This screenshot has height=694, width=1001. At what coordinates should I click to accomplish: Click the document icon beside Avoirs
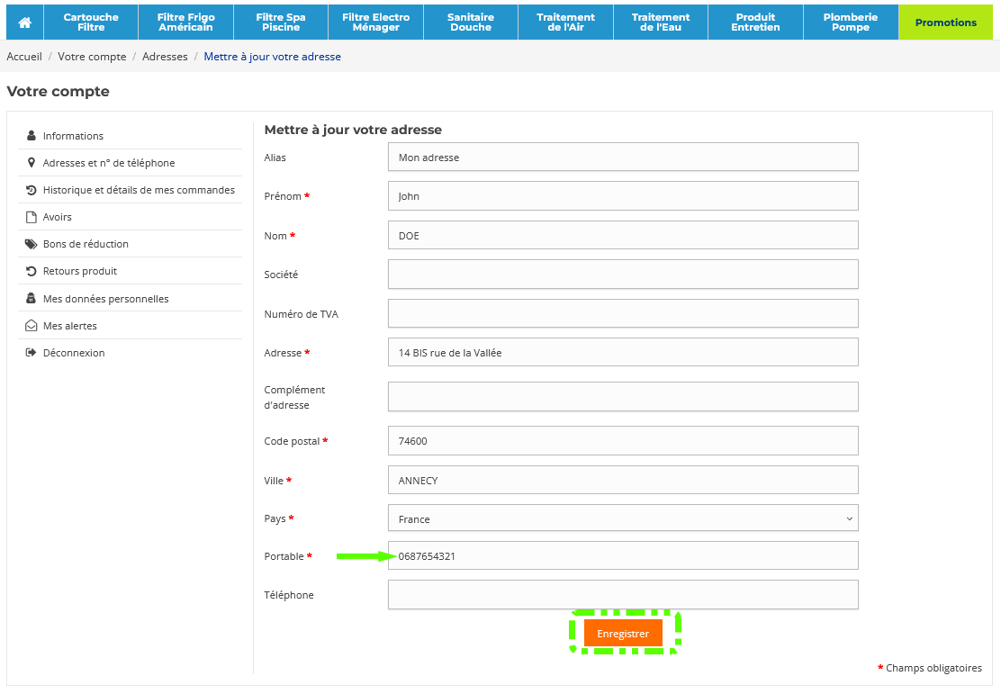click(x=32, y=217)
